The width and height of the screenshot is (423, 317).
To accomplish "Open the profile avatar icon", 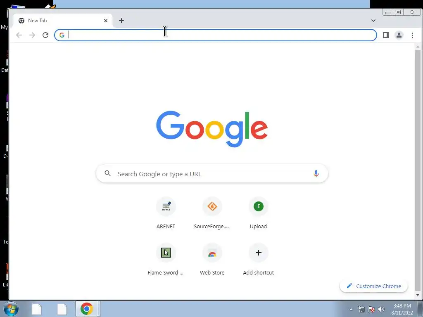I will coord(399,35).
